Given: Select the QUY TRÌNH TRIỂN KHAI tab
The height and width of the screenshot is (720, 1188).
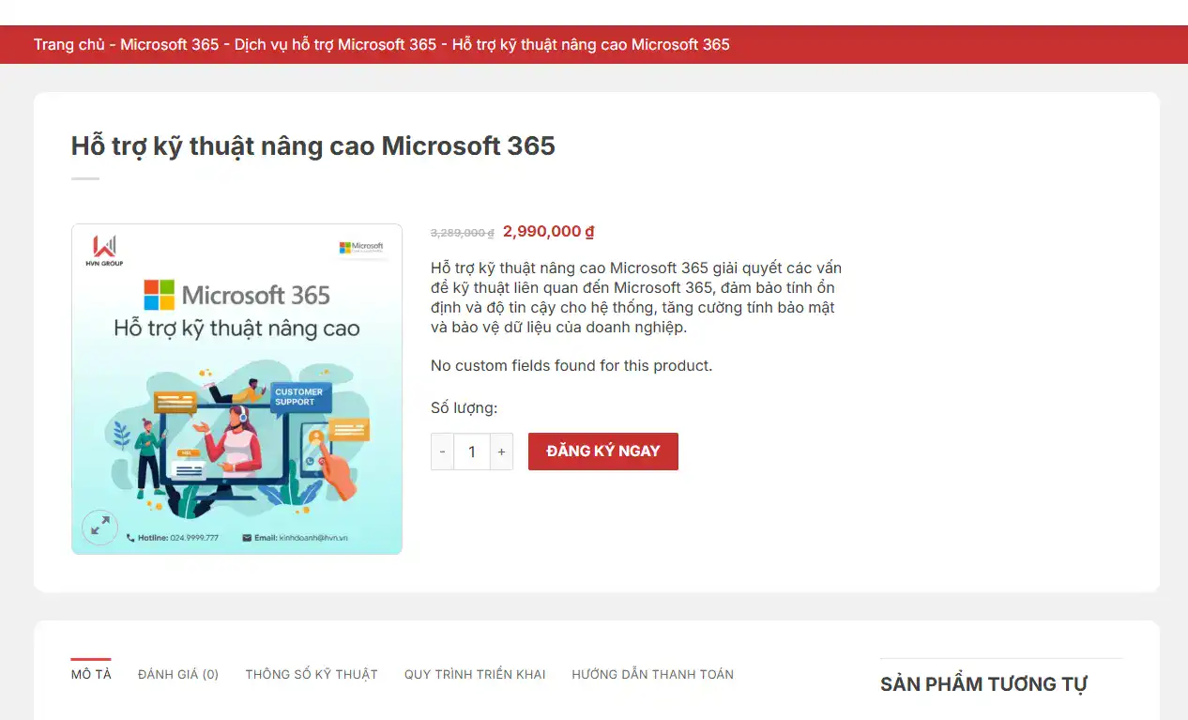Looking at the screenshot, I should [x=475, y=674].
